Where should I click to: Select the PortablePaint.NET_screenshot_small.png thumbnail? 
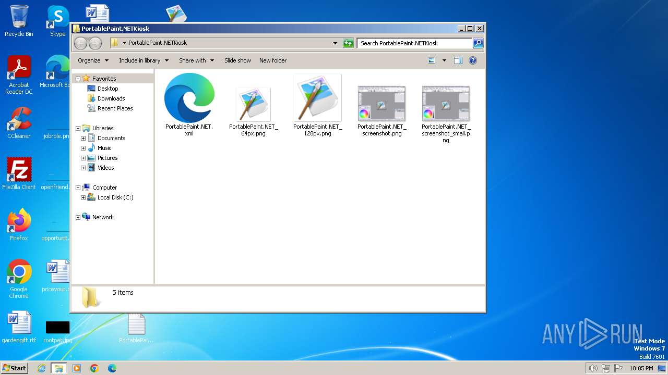pyautogui.click(x=446, y=104)
